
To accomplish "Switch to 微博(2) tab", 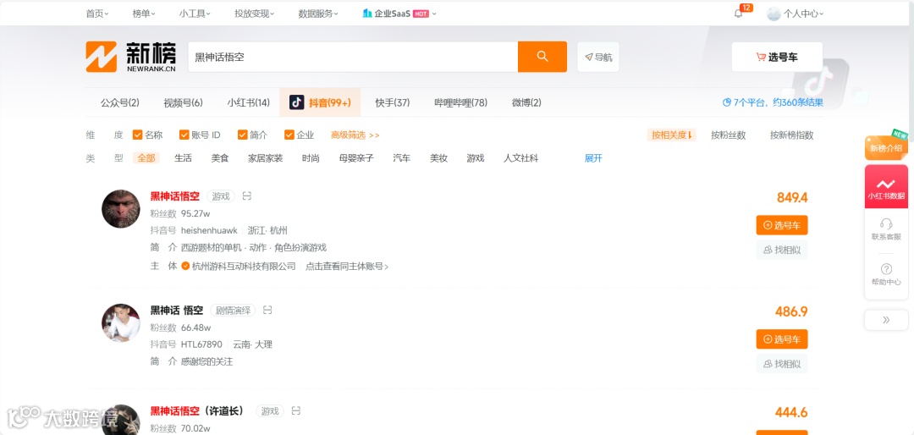I will pos(526,102).
